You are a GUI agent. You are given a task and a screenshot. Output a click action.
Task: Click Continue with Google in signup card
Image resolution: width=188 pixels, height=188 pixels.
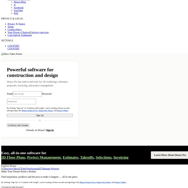[x=18, y=125]
